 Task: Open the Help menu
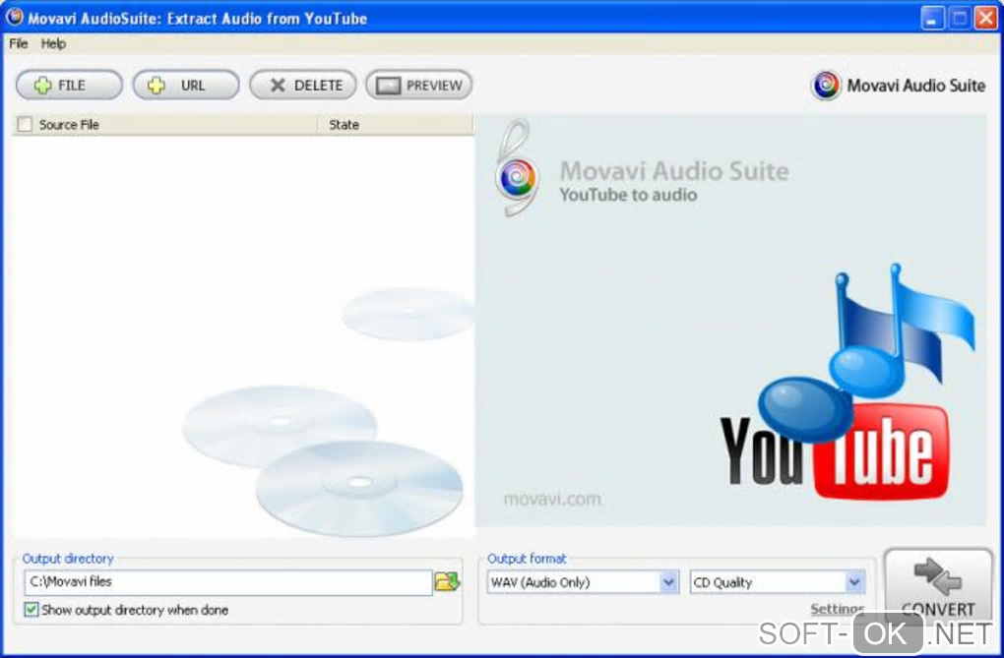point(53,43)
